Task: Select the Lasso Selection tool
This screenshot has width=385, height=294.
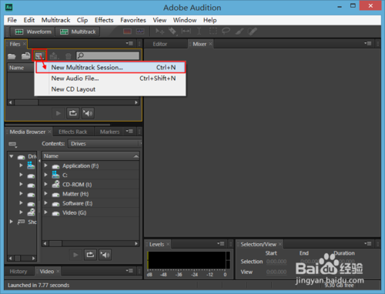Action: click(226, 32)
